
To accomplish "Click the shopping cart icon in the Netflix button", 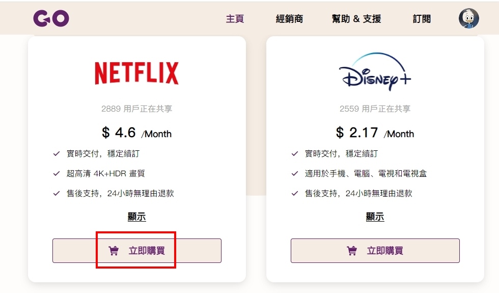I will tap(114, 251).
